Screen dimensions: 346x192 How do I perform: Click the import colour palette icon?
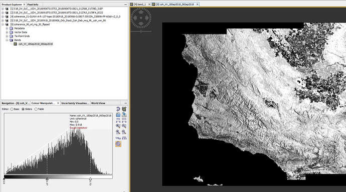point(118,115)
